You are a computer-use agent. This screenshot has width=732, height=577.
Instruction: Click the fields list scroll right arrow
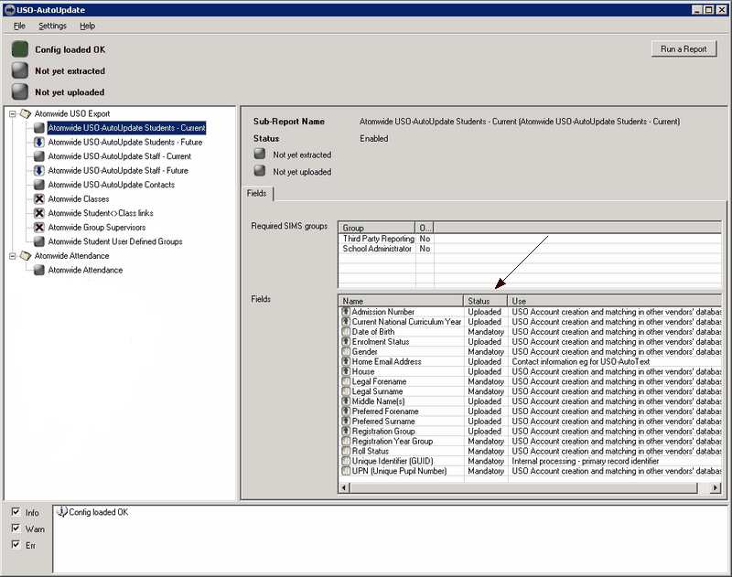click(716, 488)
